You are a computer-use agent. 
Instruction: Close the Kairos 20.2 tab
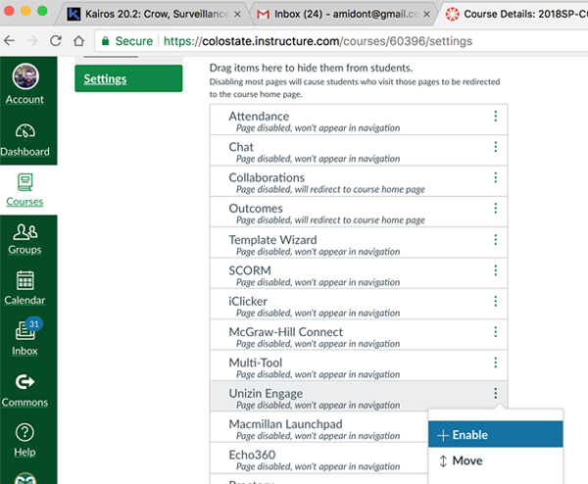pyautogui.click(x=237, y=15)
